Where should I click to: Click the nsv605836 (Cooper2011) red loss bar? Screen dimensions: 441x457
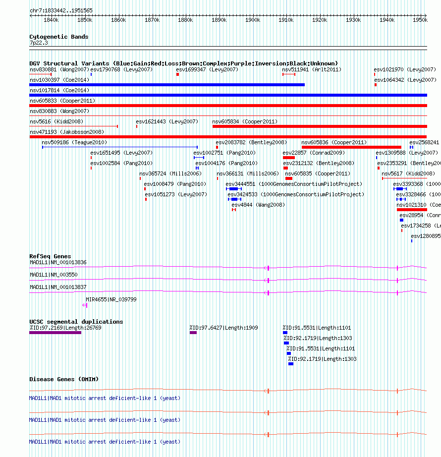[352, 147]
